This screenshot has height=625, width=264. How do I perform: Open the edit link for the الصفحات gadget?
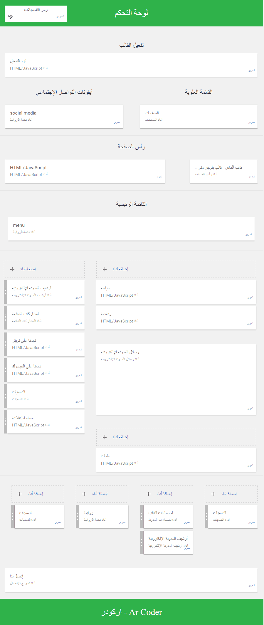coord(251,122)
